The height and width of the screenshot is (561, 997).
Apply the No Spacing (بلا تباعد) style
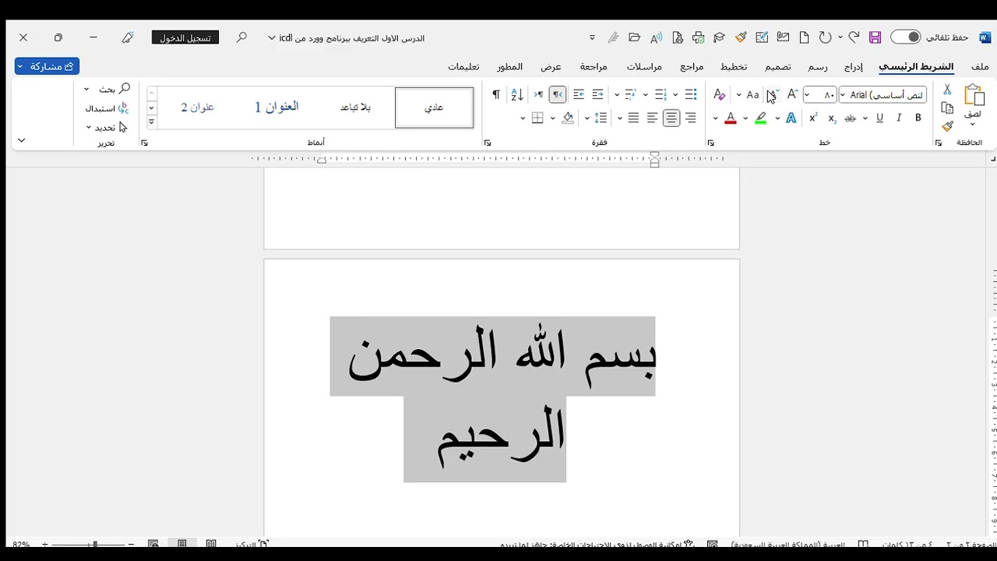tap(355, 108)
